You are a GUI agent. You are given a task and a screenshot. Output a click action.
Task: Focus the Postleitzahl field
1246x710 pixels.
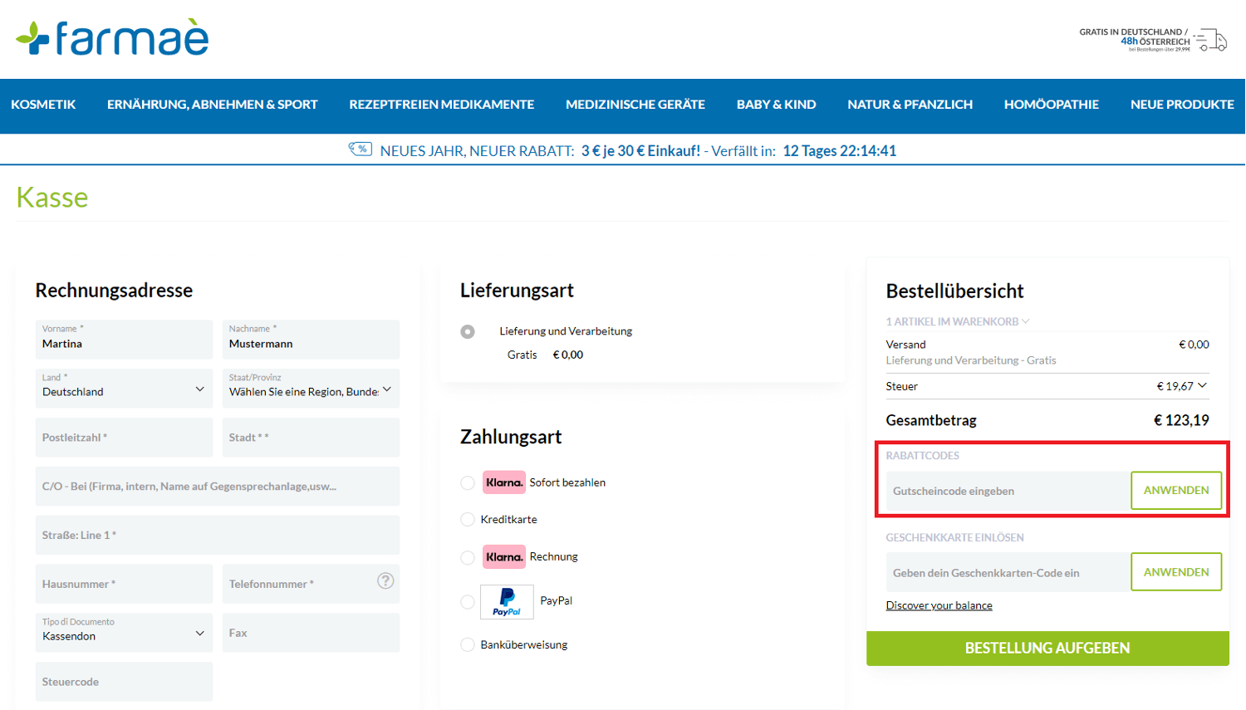click(124, 438)
